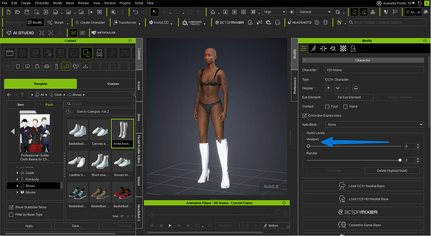Viewport: 431px width, 236px height.
Task: Open the checkerboard Texture tab in Modify
Action: click(343, 49)
